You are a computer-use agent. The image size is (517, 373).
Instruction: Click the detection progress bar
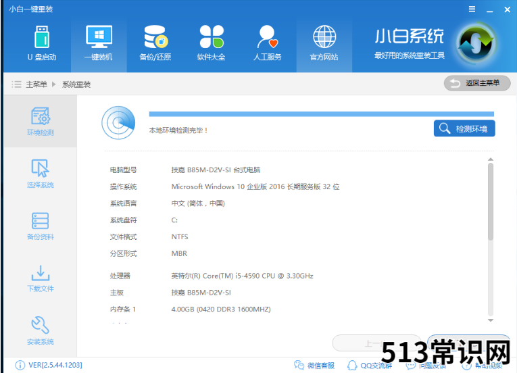(x=322, y=114)
